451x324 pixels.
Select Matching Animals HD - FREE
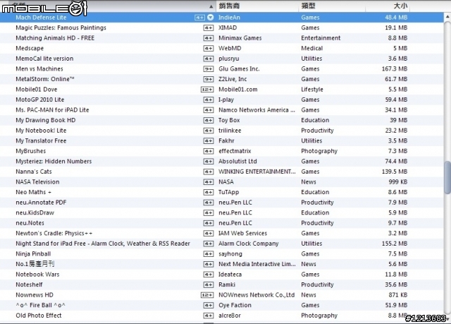click(x=55, y=38)
